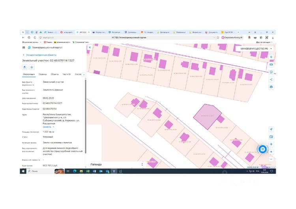Click the map tool button below the location arrow

tap(271, 137)
